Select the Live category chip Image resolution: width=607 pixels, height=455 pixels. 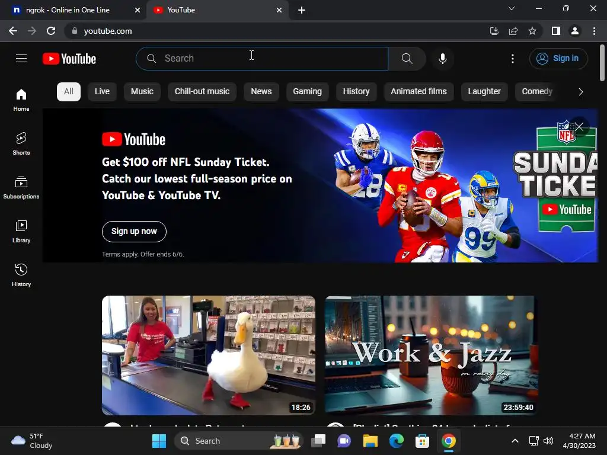coord(102,92)
